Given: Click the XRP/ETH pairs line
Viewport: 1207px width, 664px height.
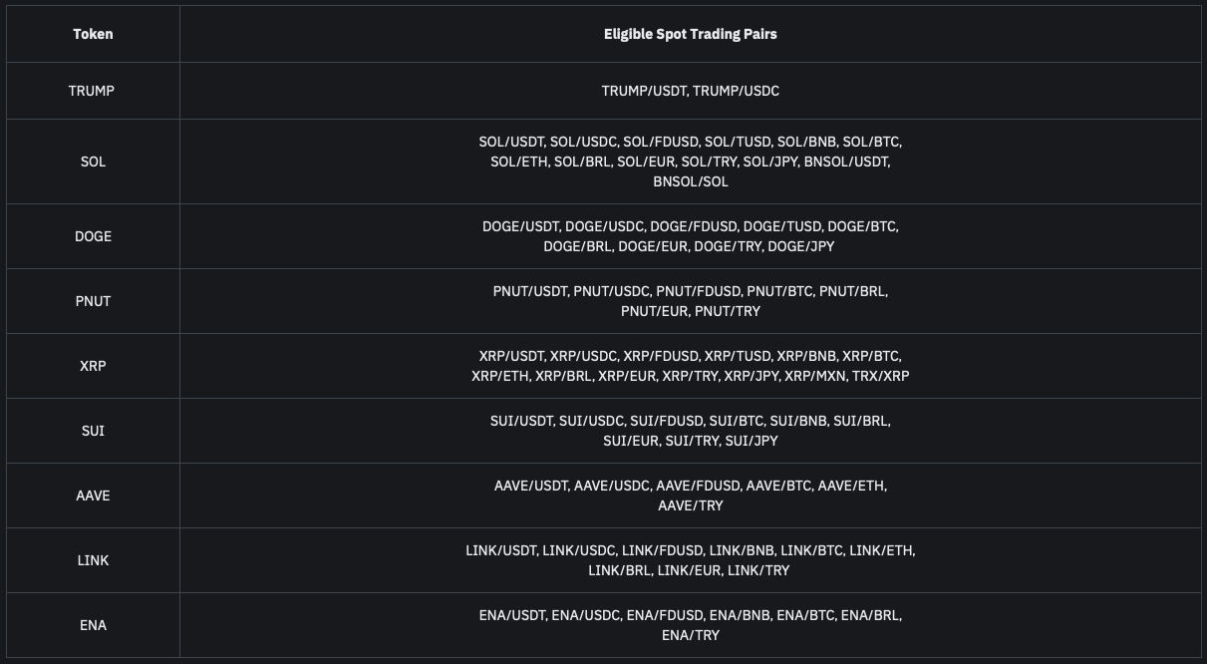Looking at the screenshot, I should tap(690, 376).
